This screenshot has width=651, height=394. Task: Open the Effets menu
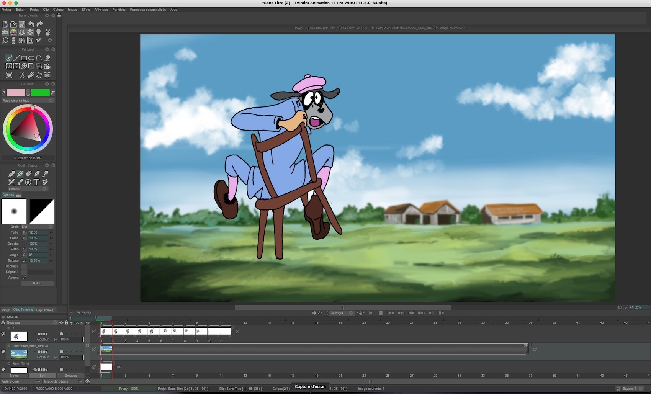(86, 10)
